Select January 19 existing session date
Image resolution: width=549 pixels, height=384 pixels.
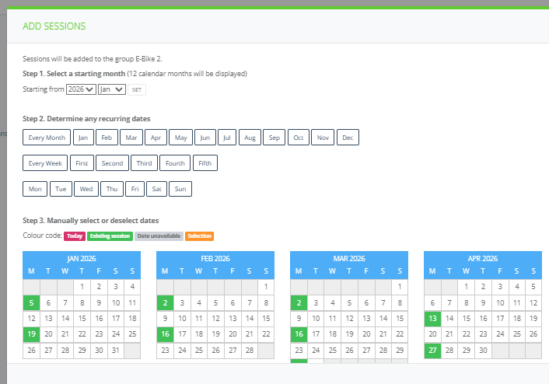pos(30,333)
